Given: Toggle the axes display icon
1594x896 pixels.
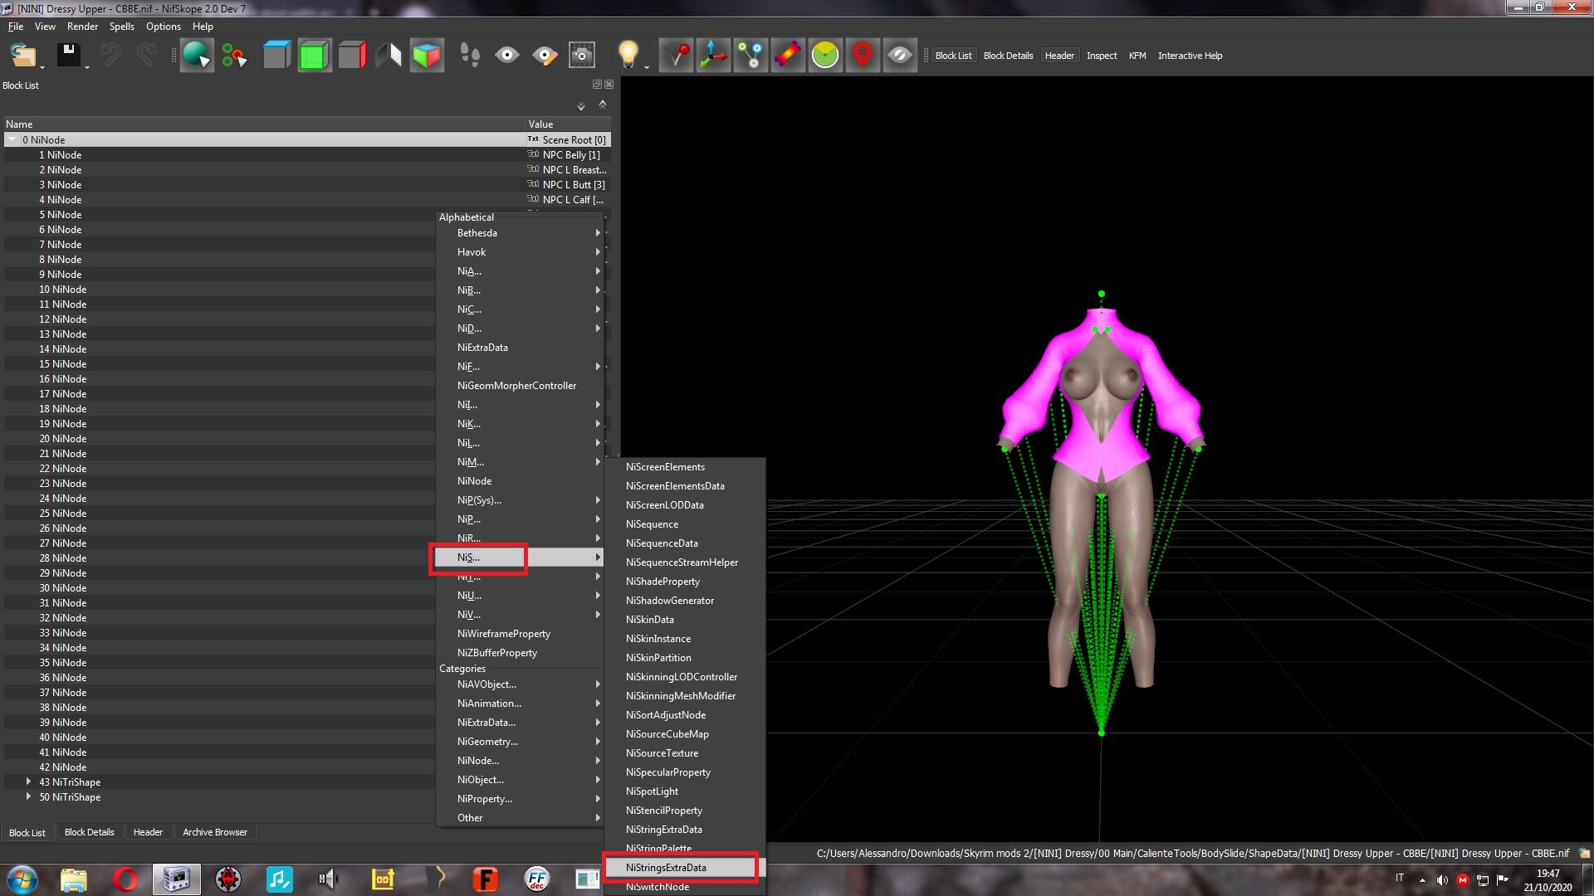Looking at the screenshot, I should pos(713,56).
